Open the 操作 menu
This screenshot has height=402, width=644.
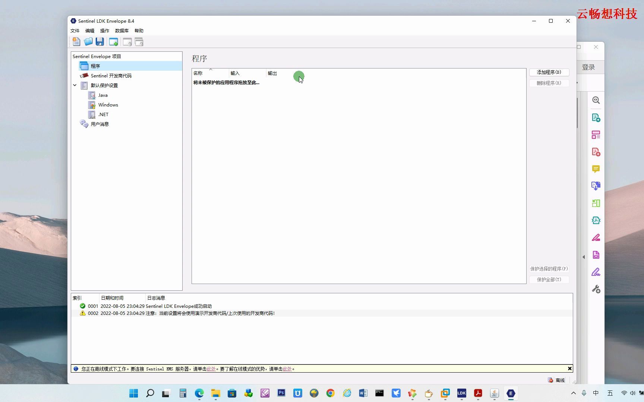click(x=105, y=31)
